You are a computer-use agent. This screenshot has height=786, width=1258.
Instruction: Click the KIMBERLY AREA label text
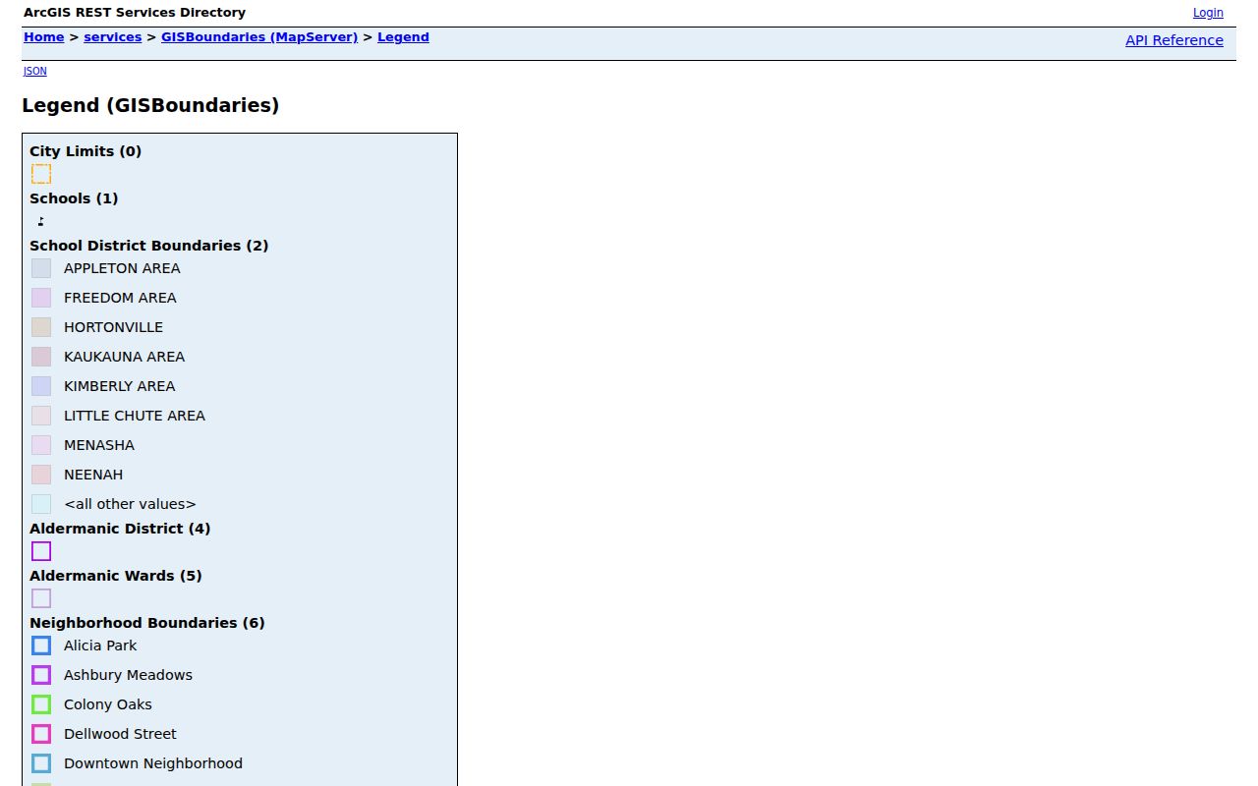click(x=120, y=386)
